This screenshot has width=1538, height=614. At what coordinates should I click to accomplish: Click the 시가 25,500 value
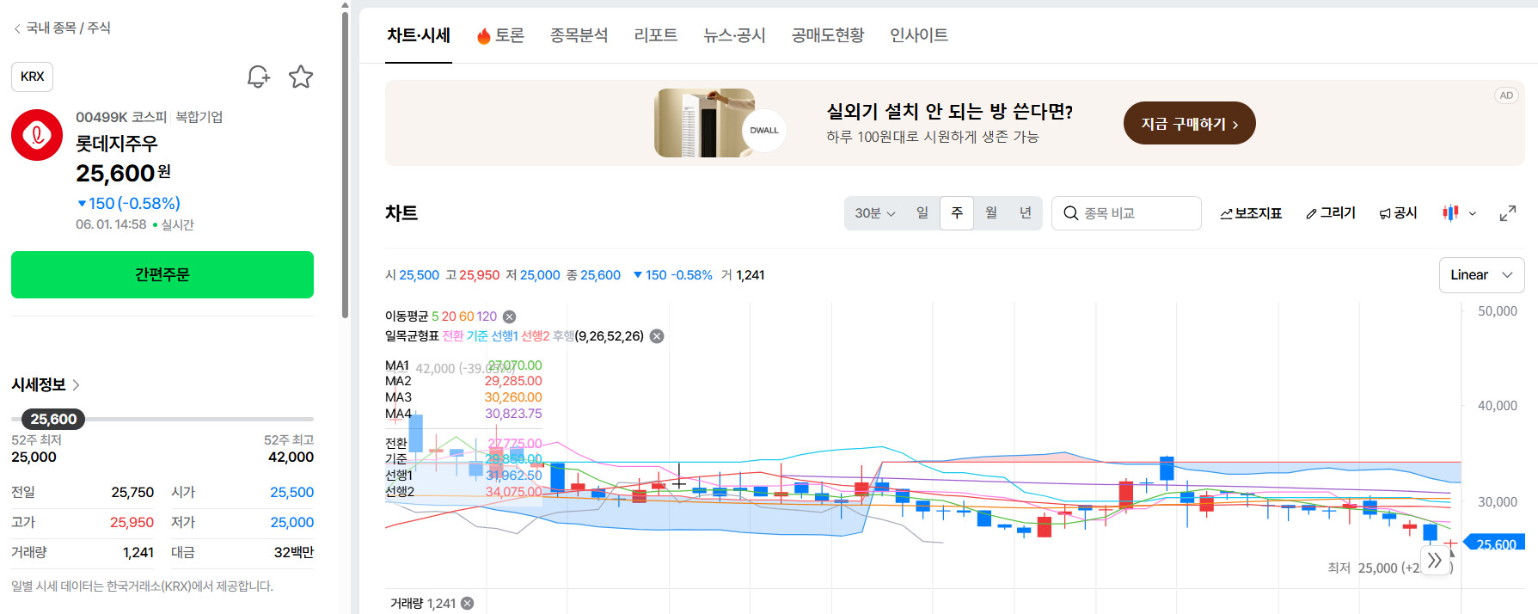(292, 493)
